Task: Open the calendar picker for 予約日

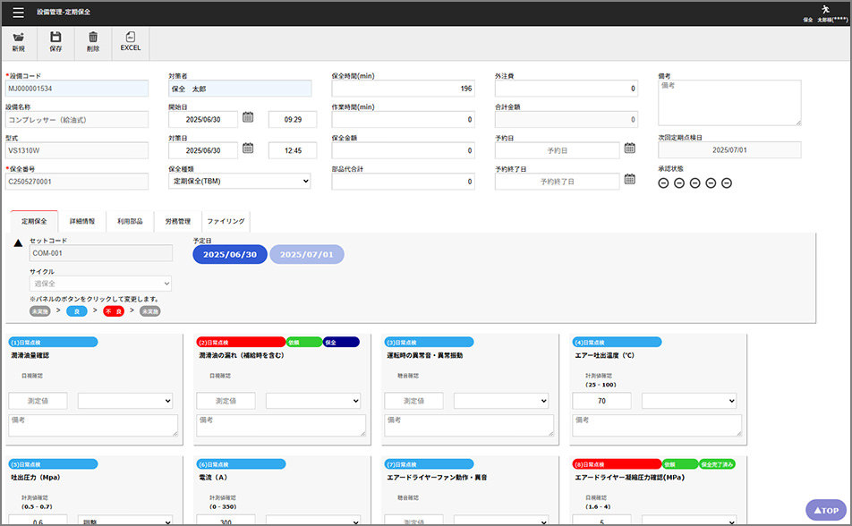Action: pyautogui.click(x=630, y=148)
